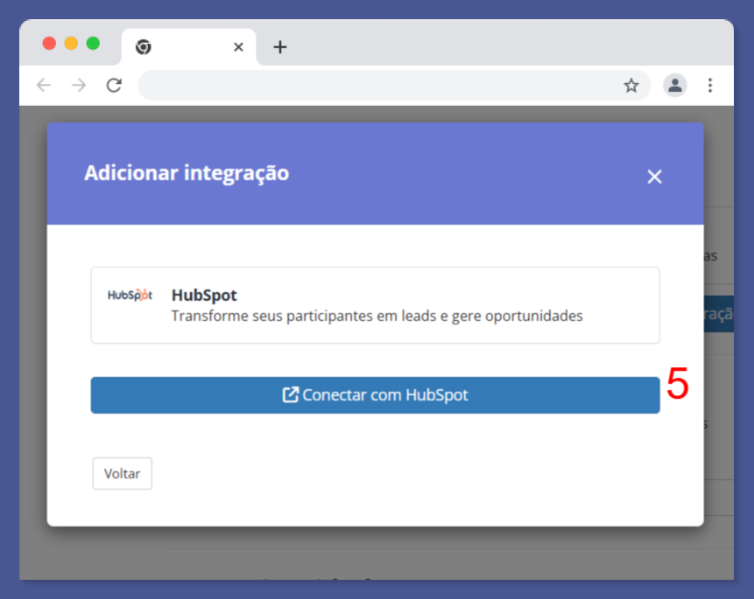Open the browser profile avatar
Viewport: 754px width, 599px height.
[674, 86]
